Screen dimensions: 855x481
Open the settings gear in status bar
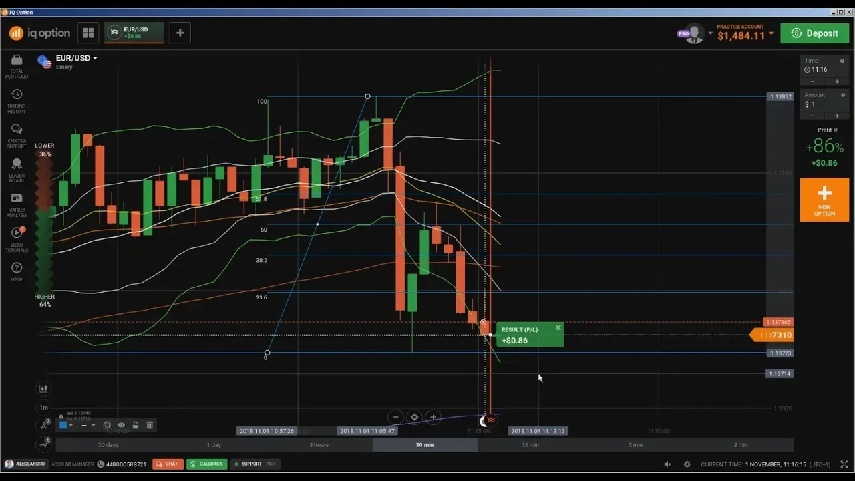[x=687, y=464]
